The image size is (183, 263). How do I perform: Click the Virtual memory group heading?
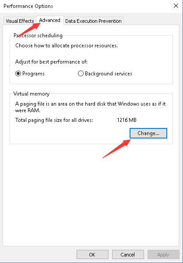click(x=32, y=94)
